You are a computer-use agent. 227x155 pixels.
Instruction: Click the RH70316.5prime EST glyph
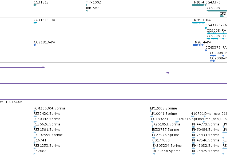(177, 122)
